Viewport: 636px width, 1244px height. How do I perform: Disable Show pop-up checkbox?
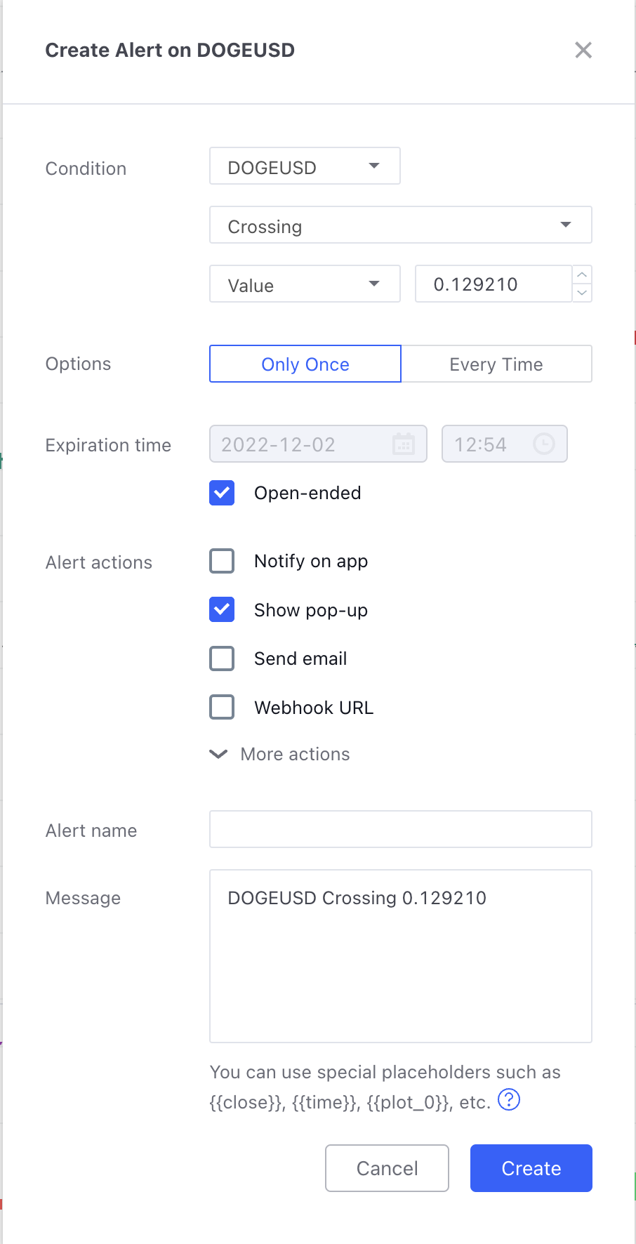(222, 610)
